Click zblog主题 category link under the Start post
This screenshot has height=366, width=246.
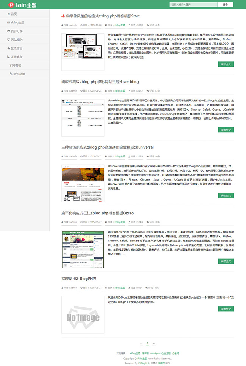click(120, 25)
